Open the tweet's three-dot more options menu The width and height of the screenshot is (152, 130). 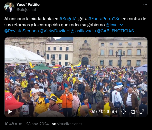[x=145, y=5]
